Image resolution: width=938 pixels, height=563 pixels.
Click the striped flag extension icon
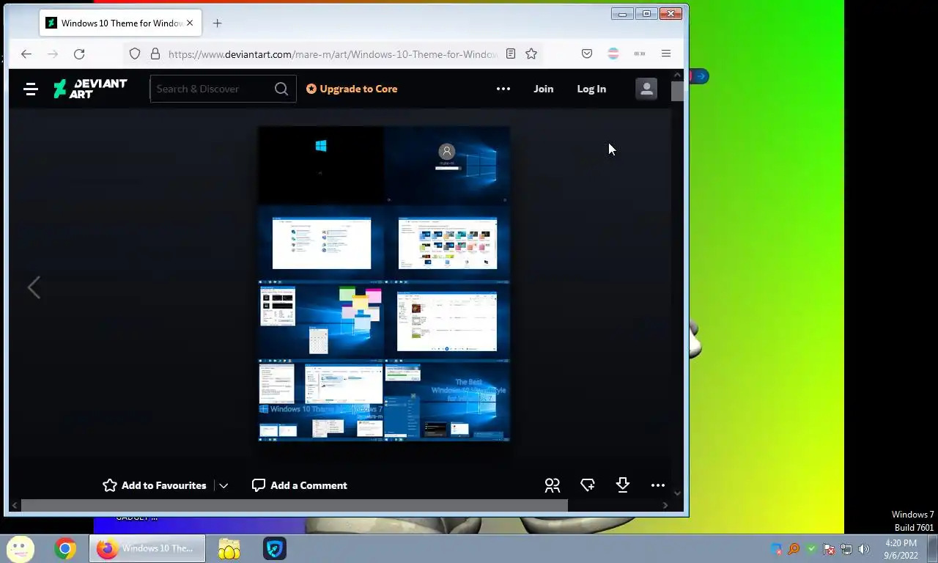(613, 54)
